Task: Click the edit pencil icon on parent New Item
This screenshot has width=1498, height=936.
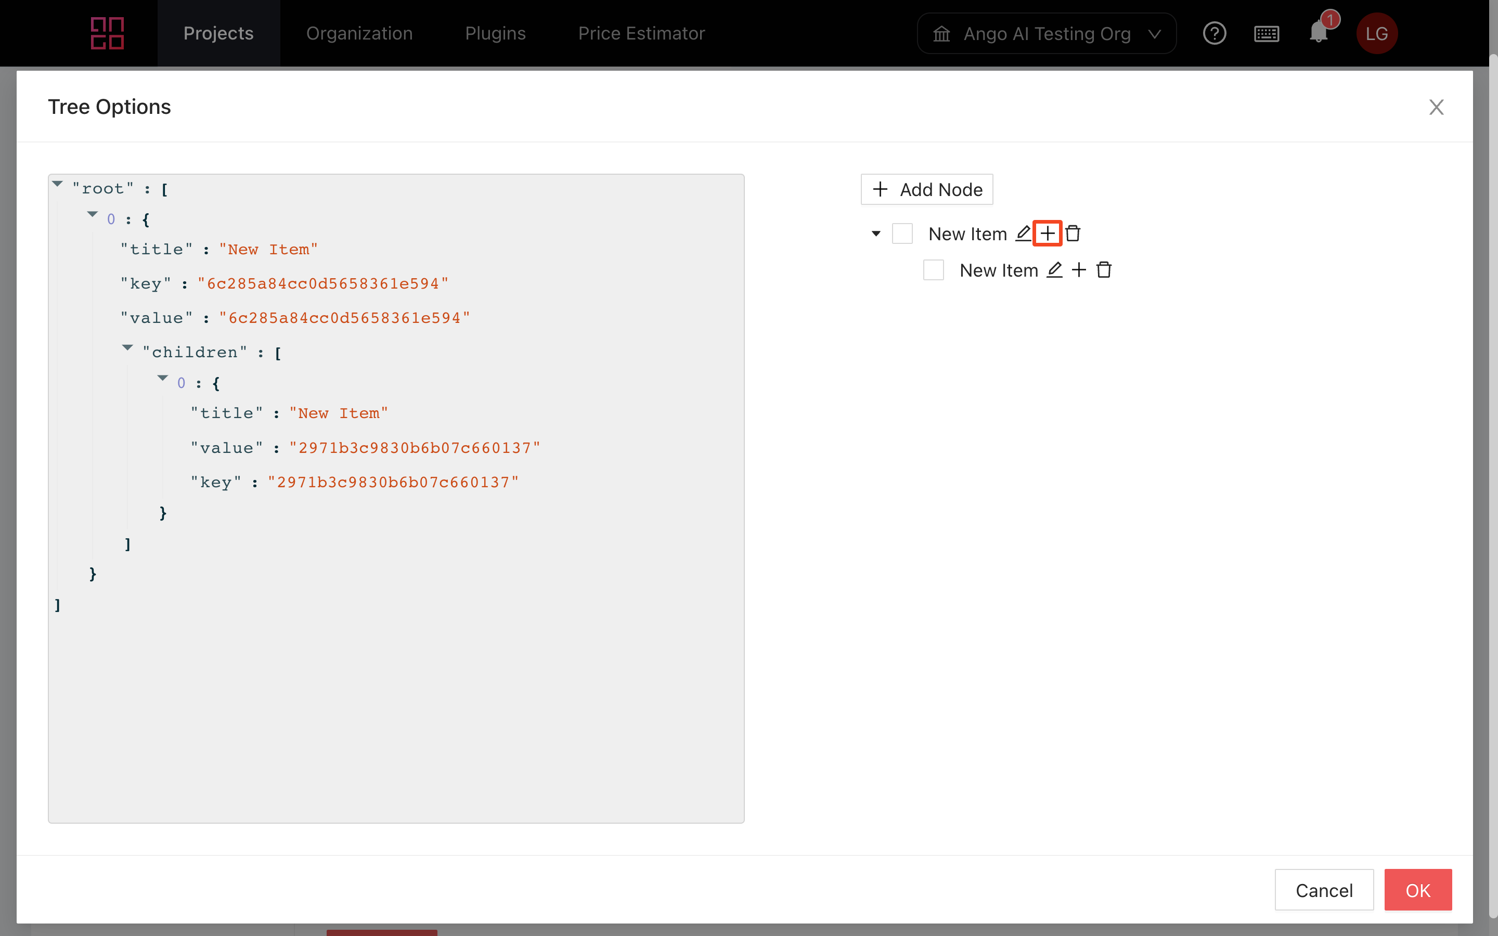Action: [x=1023, y=233]
